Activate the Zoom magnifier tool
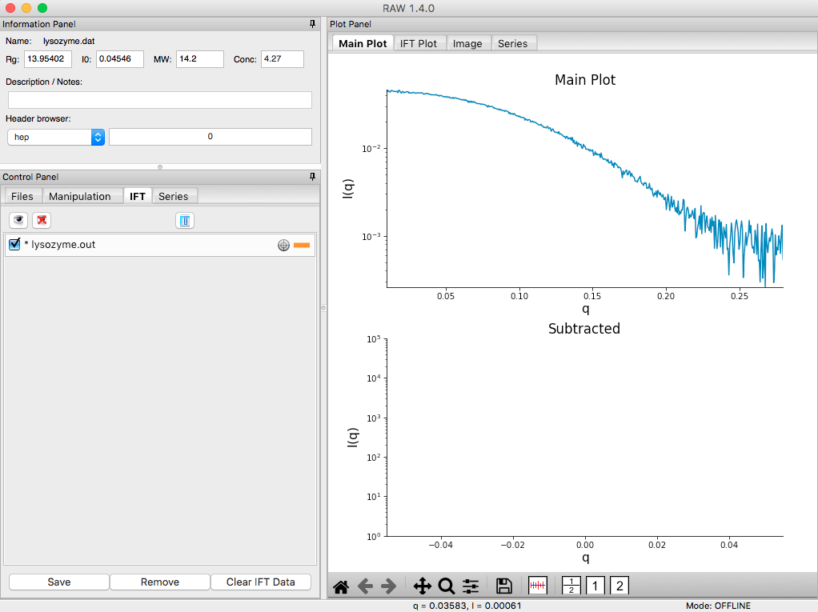The image size is (818, 612). [447, 586]
